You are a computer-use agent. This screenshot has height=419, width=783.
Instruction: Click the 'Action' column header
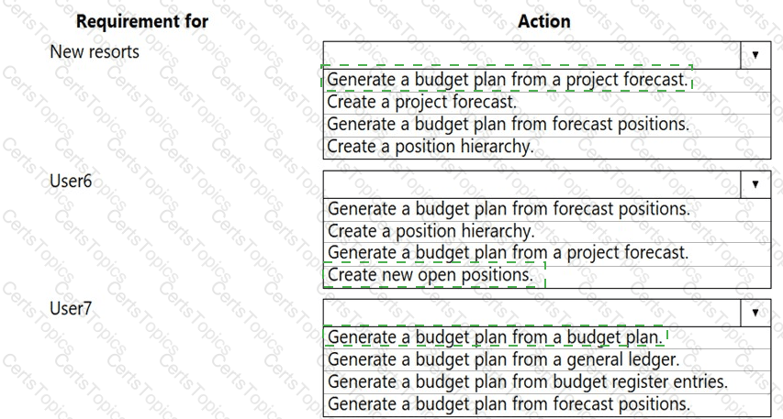click(543, 20)
